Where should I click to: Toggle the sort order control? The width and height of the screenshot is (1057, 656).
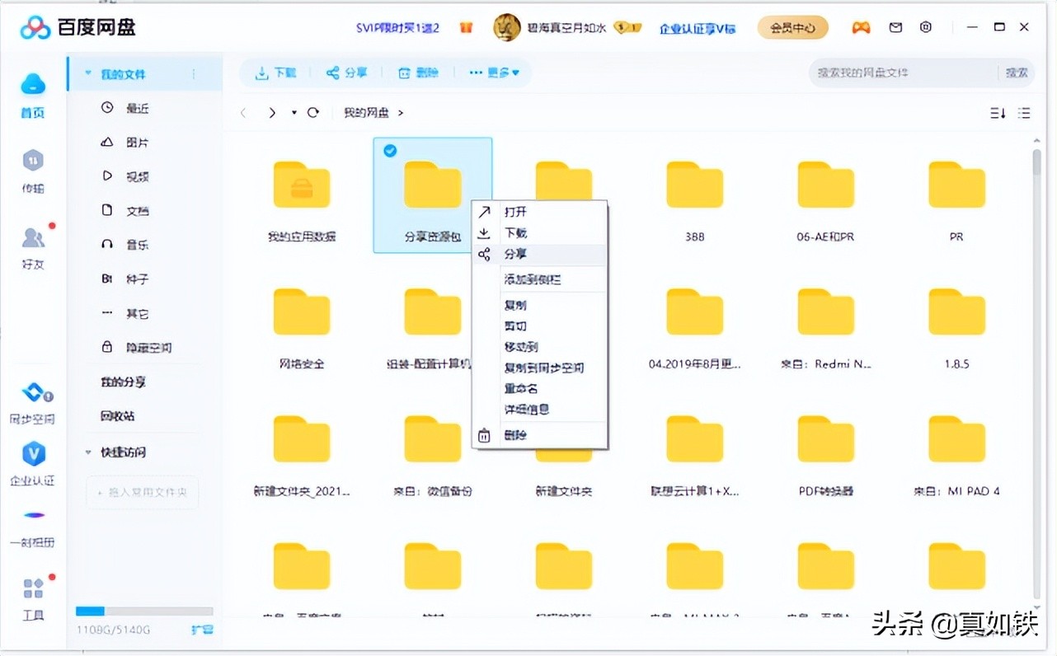997,112
